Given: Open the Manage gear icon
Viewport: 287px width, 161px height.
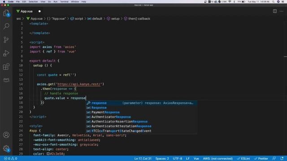Looking at the screenshot, I should click(x=6, y=148).
